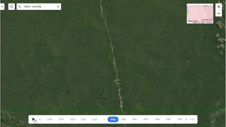The height and width of the screenshot is (127, 226).
Task: Start timelapse playback with play button
Action: click(33, 119)
